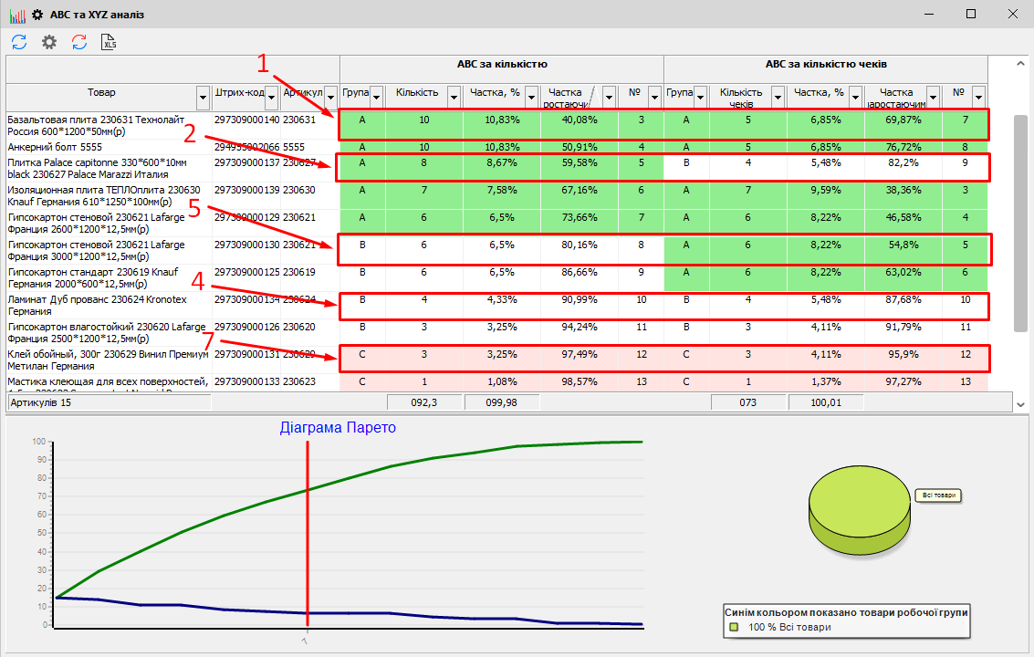Expand the Кількість column filter dropdown

(454, 97)
